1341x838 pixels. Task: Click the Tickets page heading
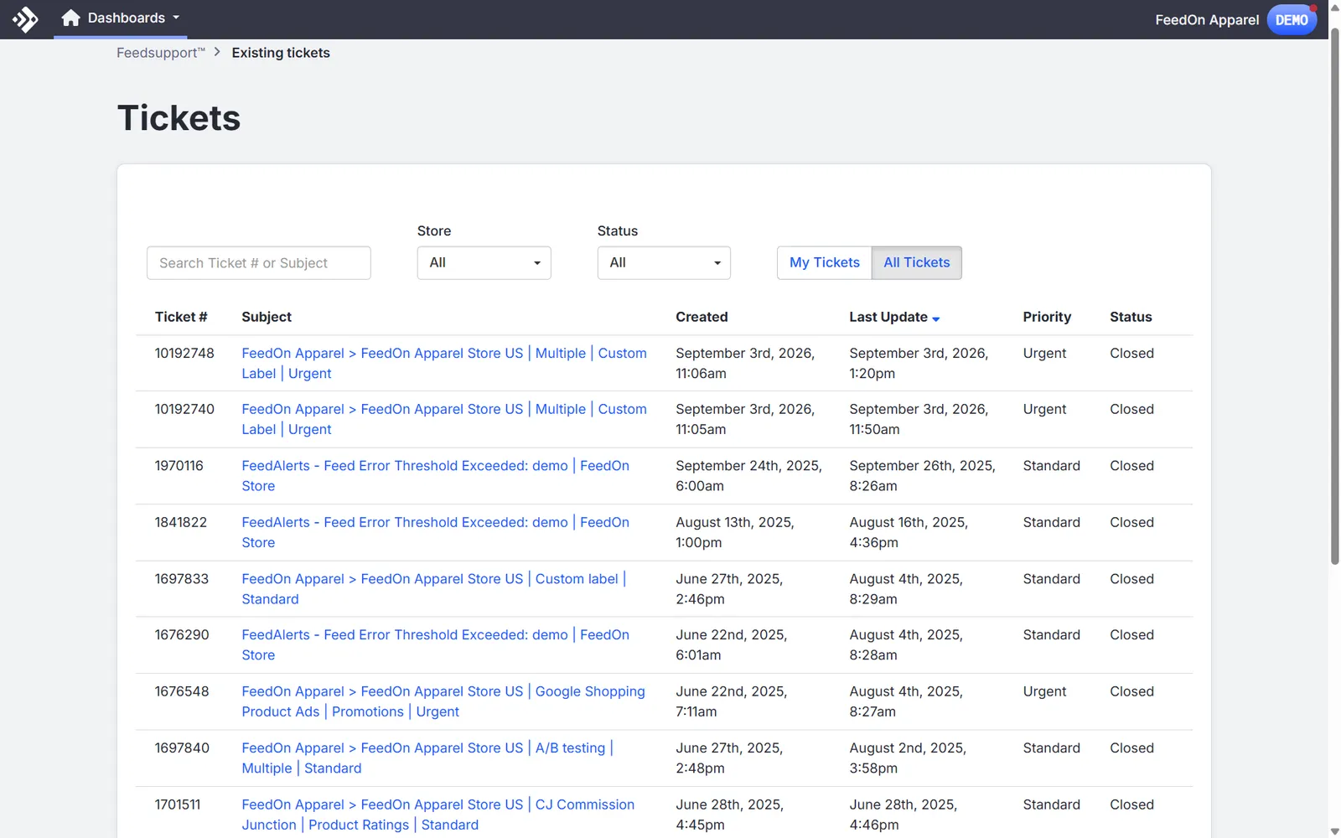[179, 118]
